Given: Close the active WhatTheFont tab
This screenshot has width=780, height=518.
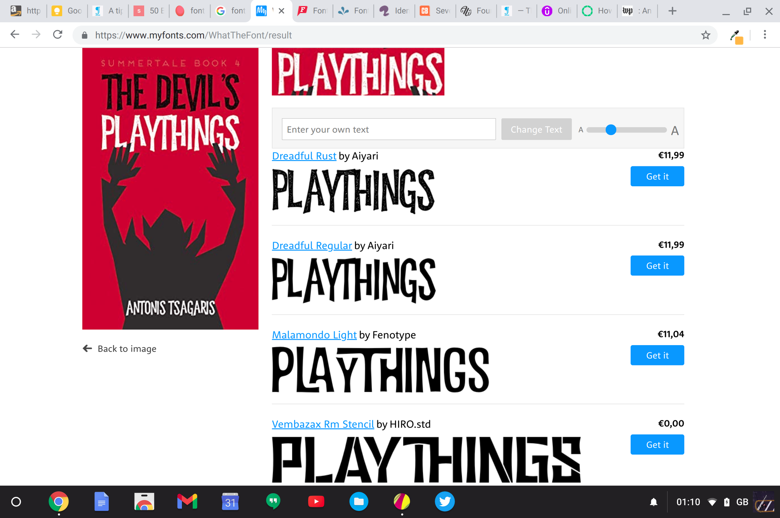Looking at the screenshot, I should click(281, 11).
